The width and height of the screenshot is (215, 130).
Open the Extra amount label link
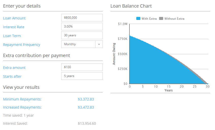[x=14, y=68]
